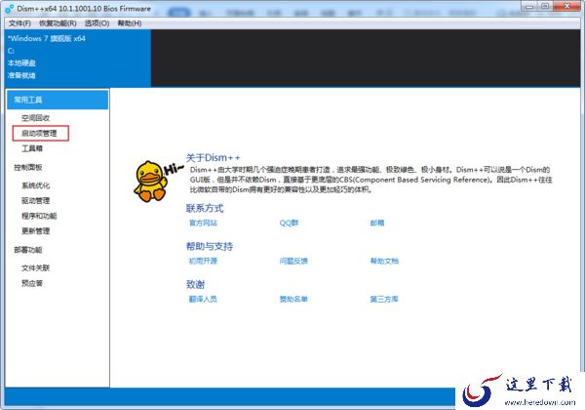Image resolution: width=585 pixels, height=410 pixels.
Task: Open 空间回收 in the sidebar
Action: 36,118
